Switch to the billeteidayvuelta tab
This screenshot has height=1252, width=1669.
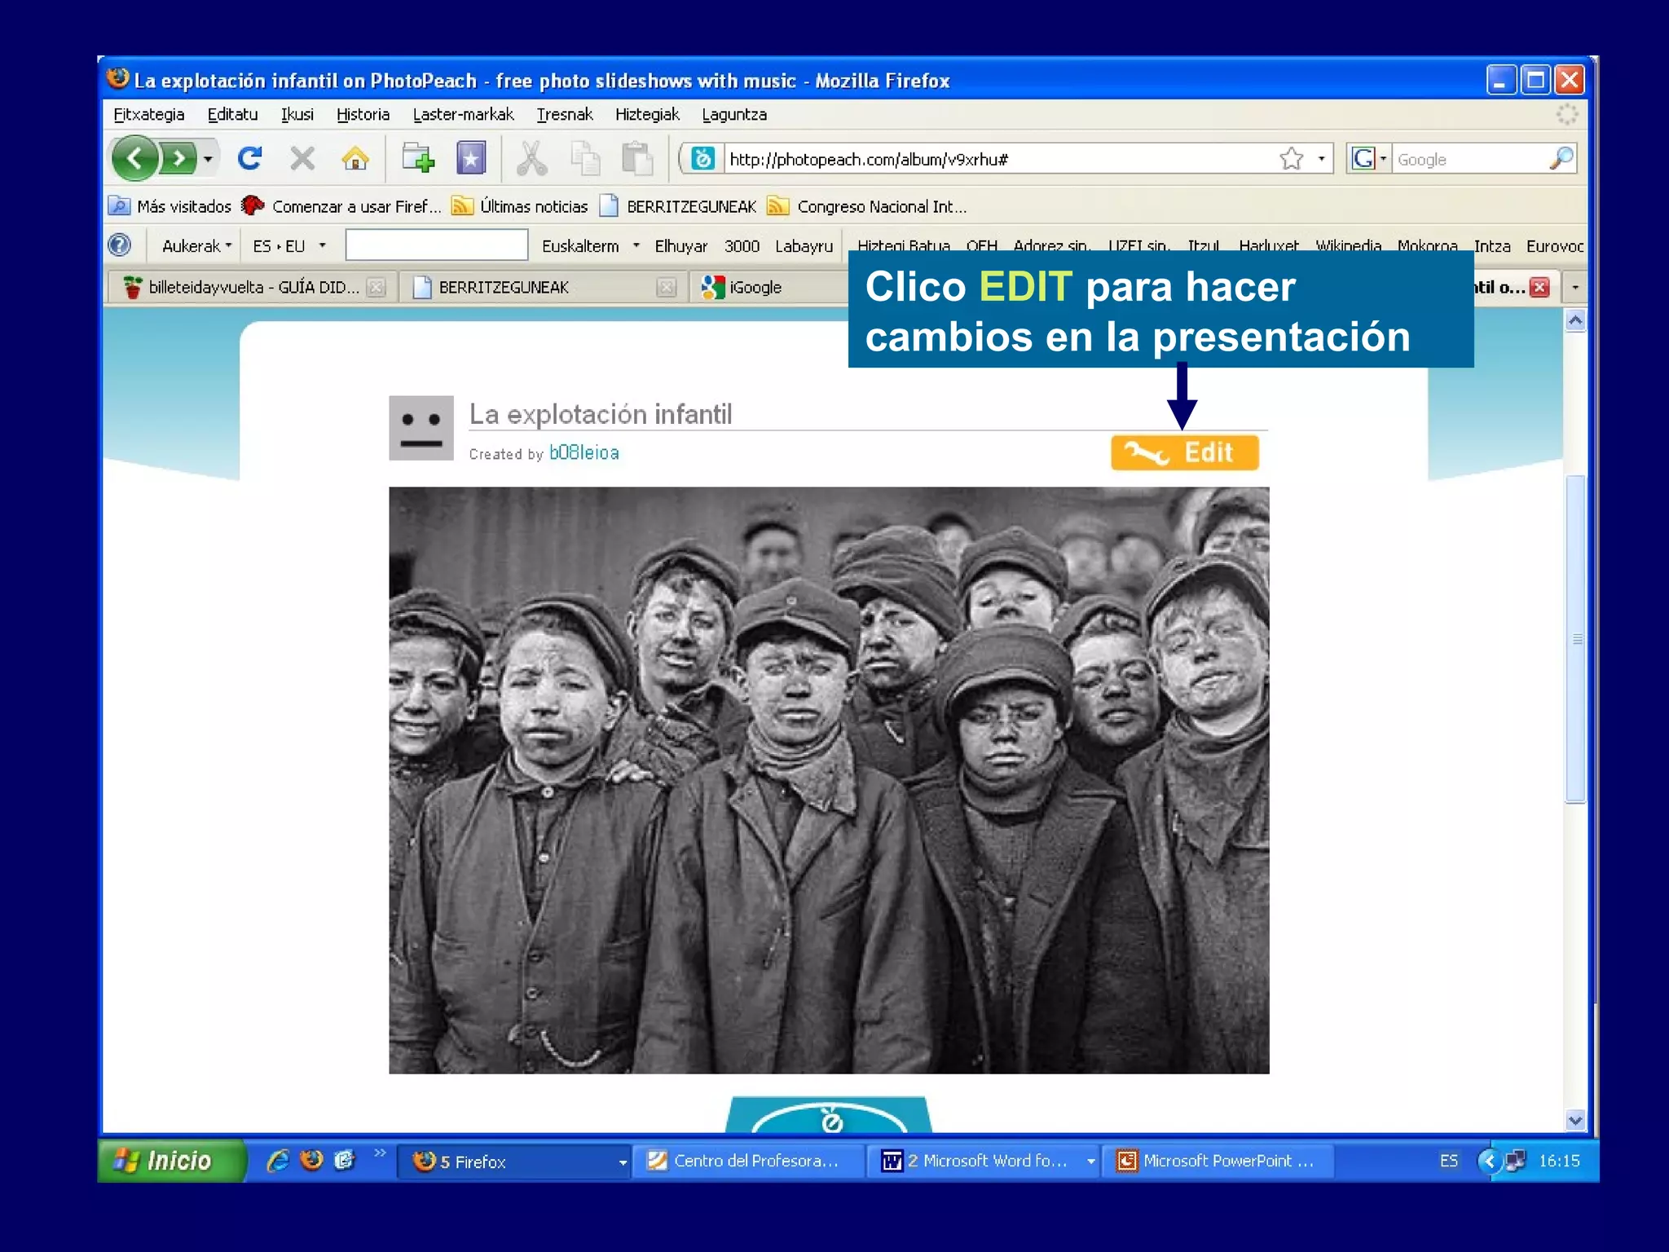click(251, 287)
